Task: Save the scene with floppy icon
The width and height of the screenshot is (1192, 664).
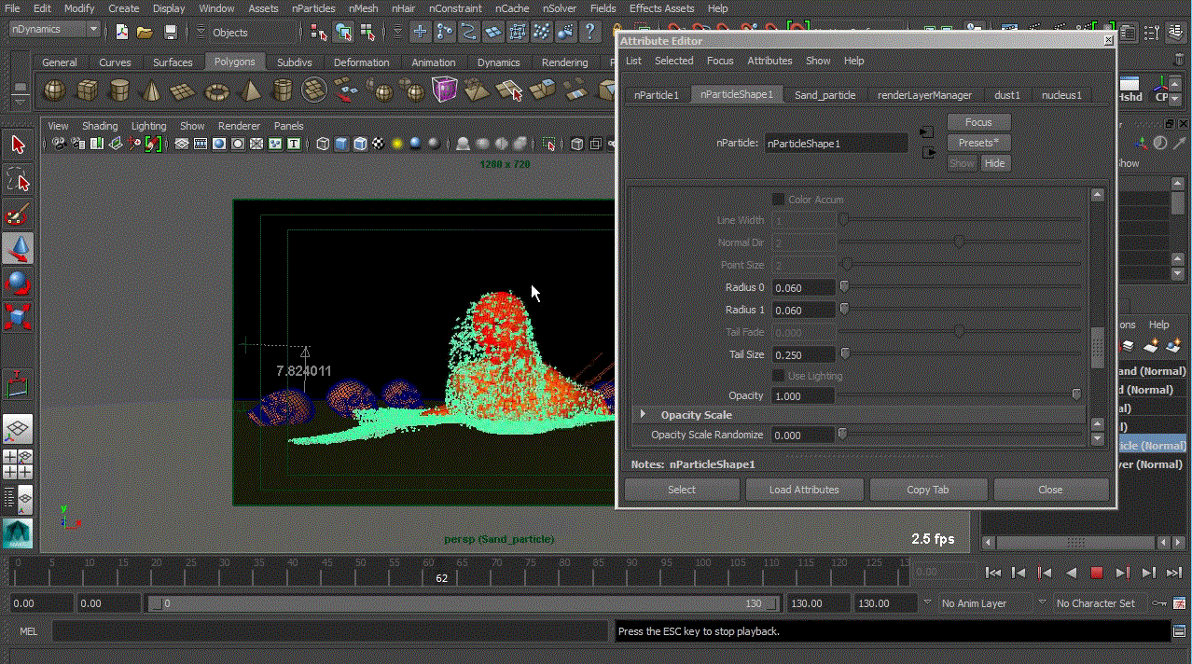Action: click(170, 32)
